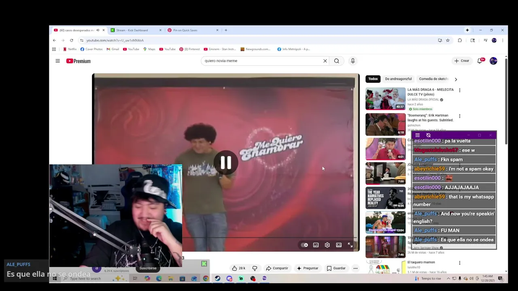Open the Pinterest bookmark

point(189,49)
